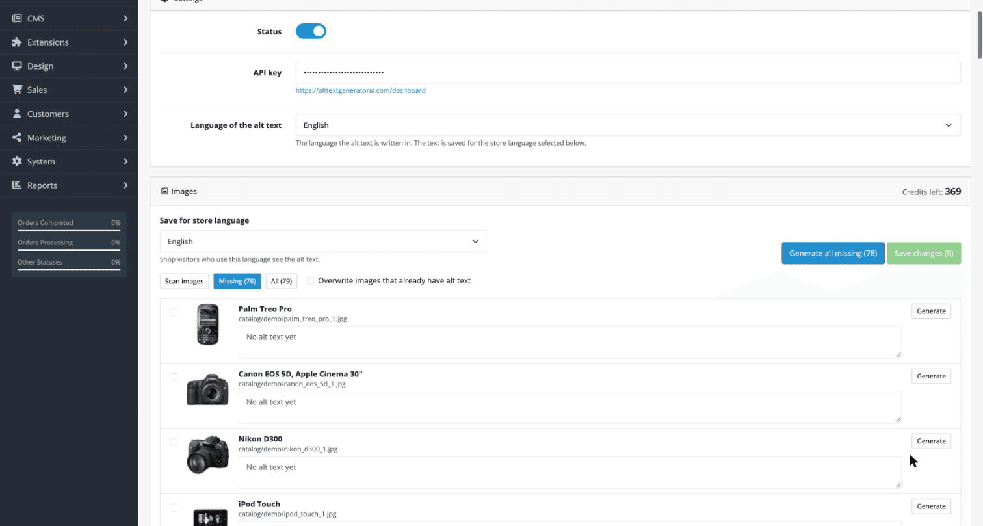Click the Nikon D300 camera thumbnail
The width and height of the screenshot is (983, 526).
[x=208, y=454]
